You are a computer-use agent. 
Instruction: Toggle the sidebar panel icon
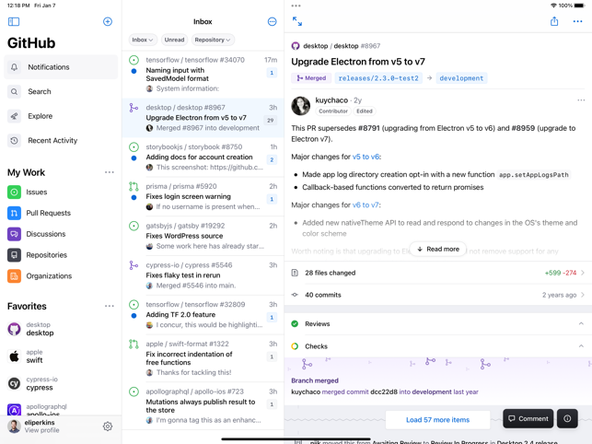(x=14, y=21)
